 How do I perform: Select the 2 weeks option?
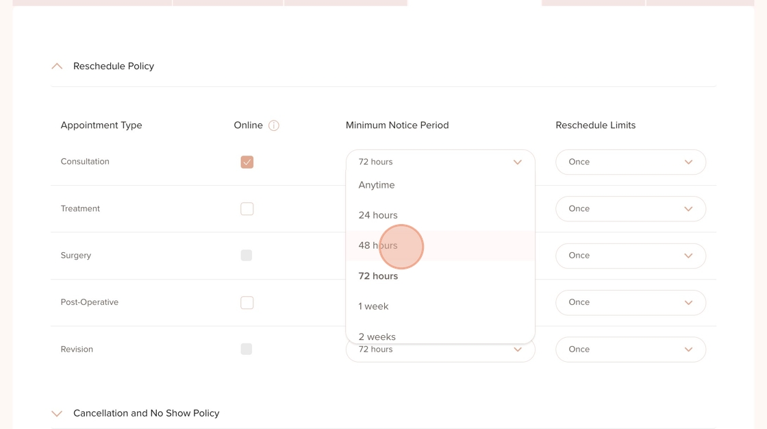tap(377, 336)
